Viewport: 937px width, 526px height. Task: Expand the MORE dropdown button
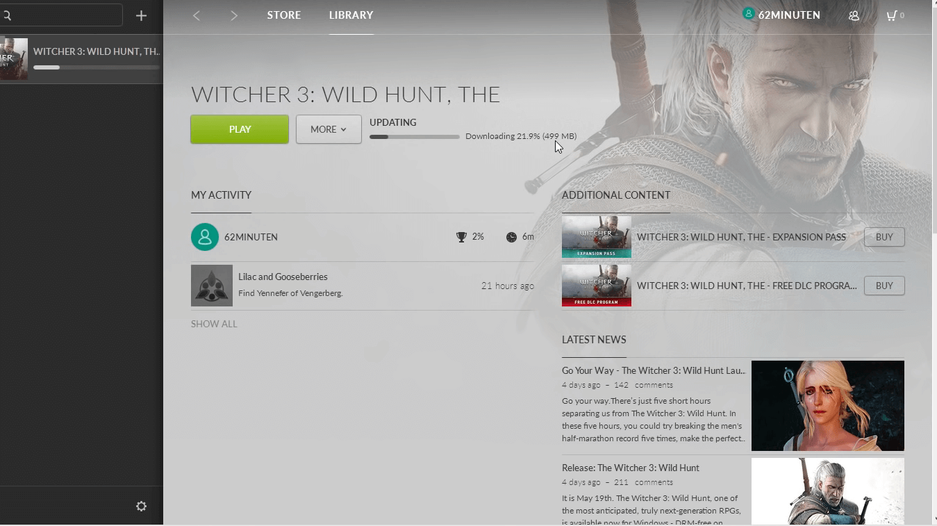click(329, 129)
